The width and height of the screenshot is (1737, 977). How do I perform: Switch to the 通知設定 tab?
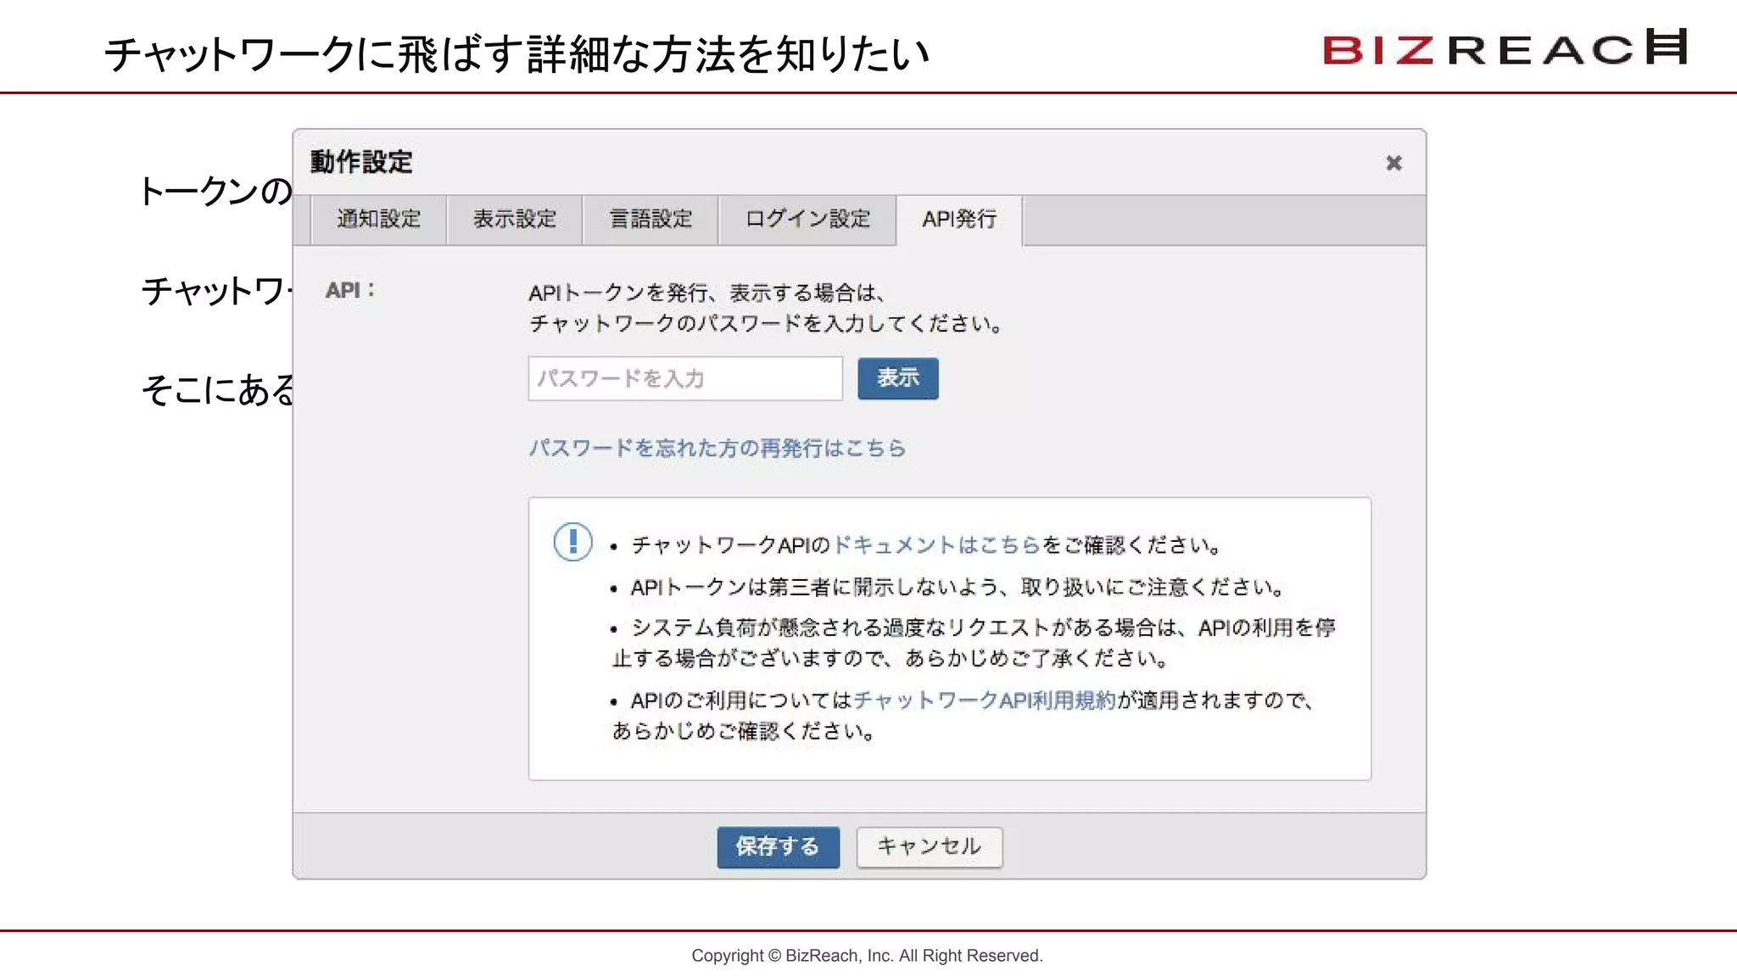point(378,220)
